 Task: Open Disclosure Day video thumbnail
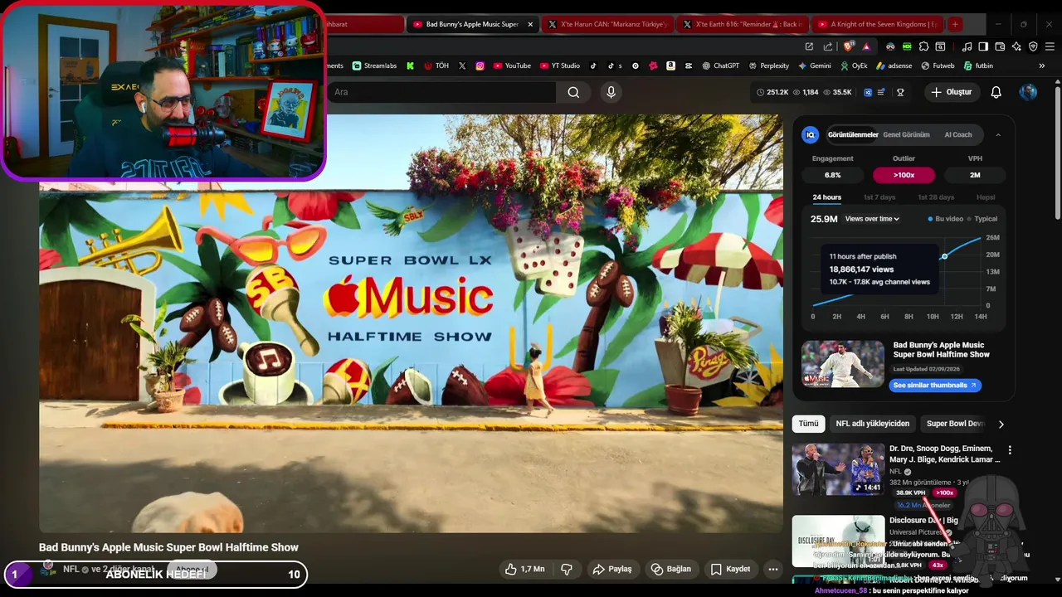[x=838, y=541]
